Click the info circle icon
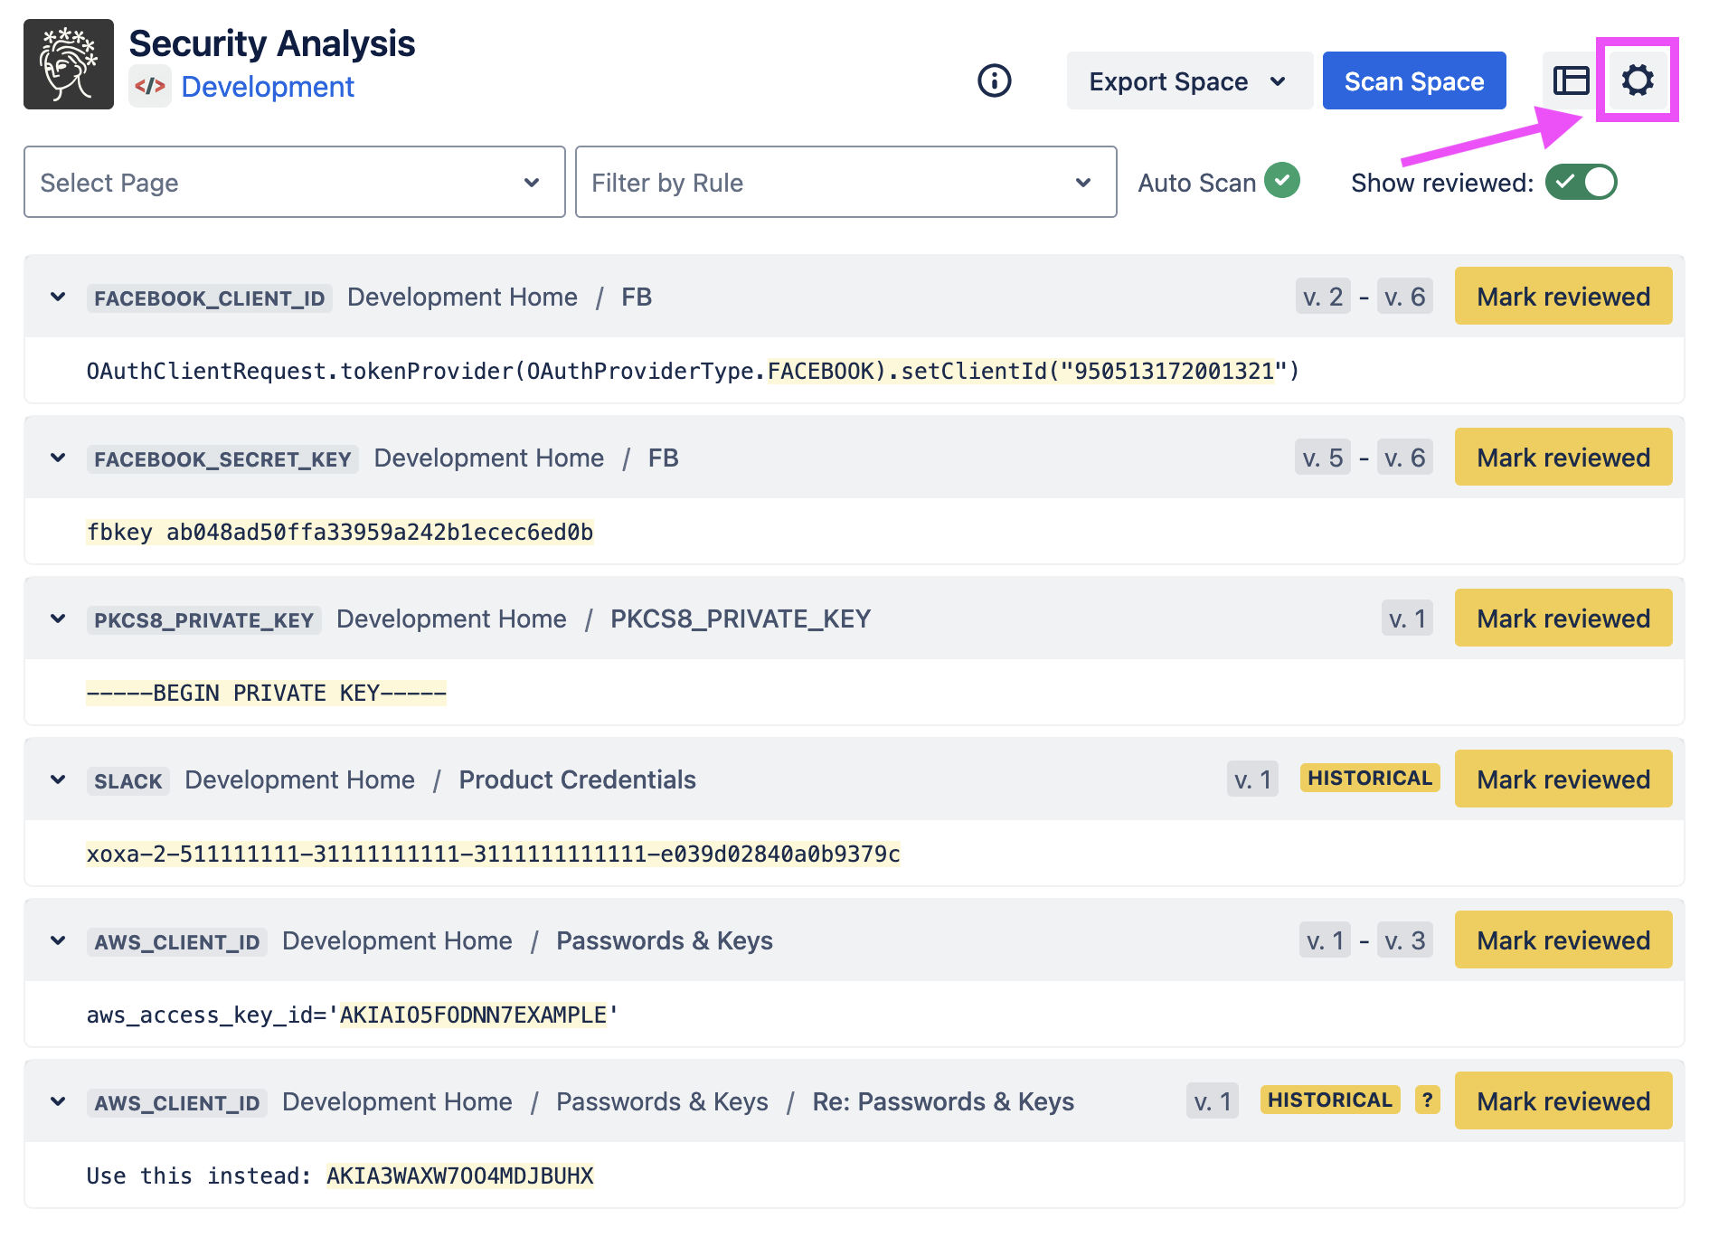 pyautogui.click(x=994, y=80)
